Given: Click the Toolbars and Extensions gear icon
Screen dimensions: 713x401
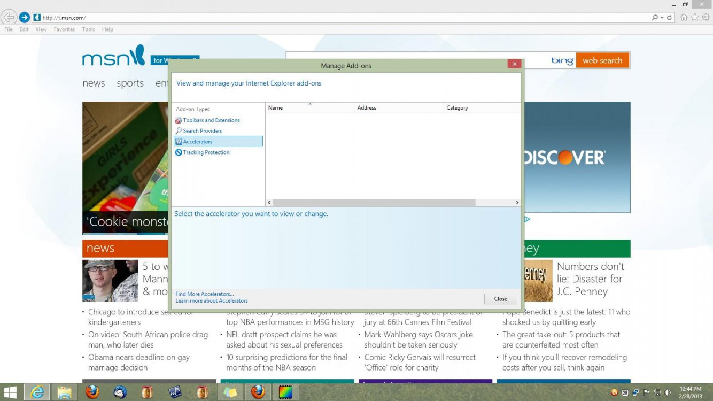Looking at the screenshot, I should [179, 120].
